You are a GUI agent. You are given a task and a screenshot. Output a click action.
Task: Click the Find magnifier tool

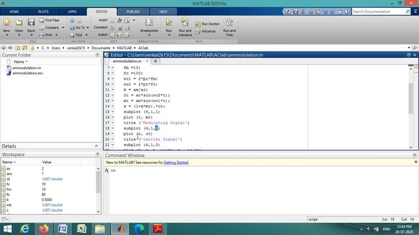(x=76, y=35)
